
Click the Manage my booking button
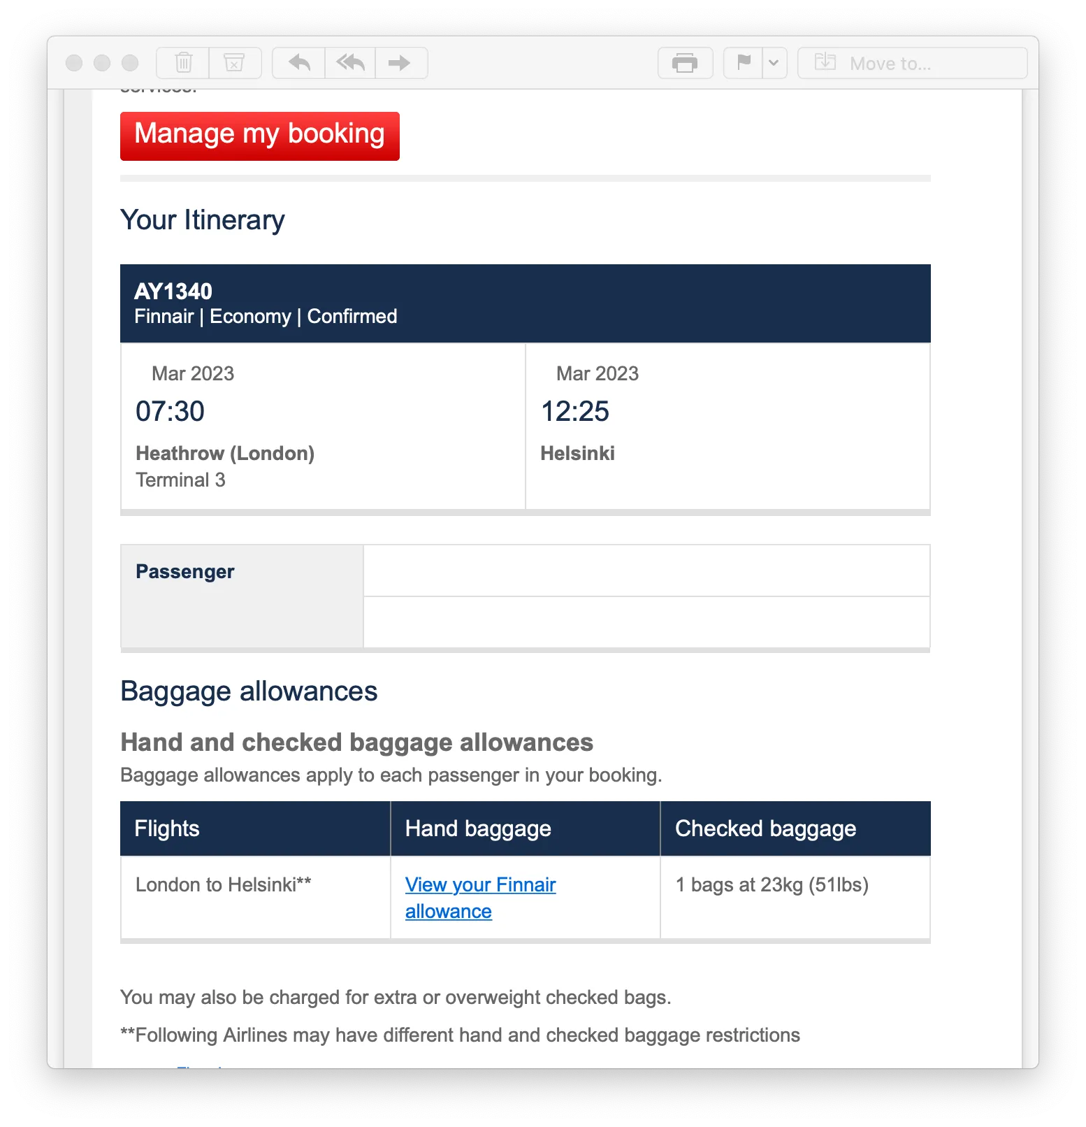pyautogui.click(x=259, y=136)
